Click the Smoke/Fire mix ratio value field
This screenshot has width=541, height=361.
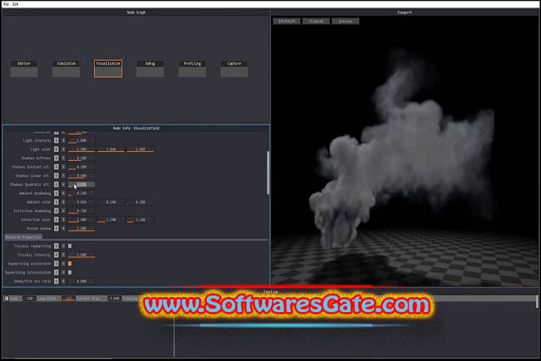coord(81,281)
